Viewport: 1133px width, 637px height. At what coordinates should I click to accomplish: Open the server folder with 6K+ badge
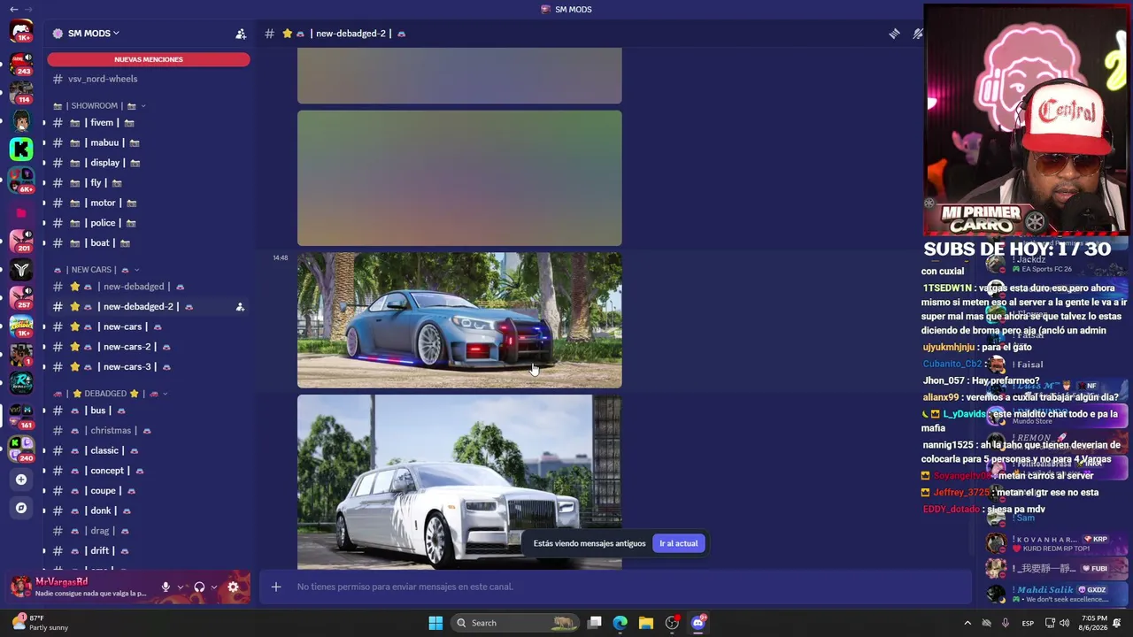tap(21, 179)
